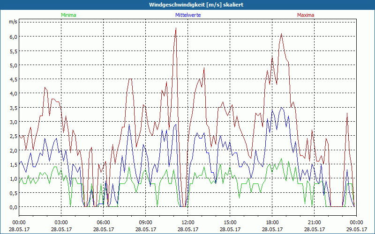Image resolution: width=375 pixels, height=234 pixels.
Task: Click the 3,0 y-axis value
Action: point(14,122)
